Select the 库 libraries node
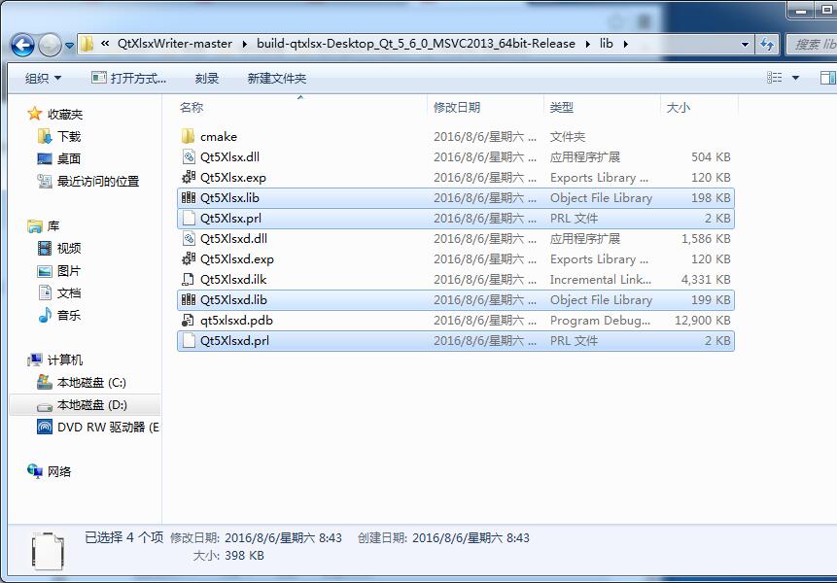This screenshot has height=583, width=837. tap(53, 226)
